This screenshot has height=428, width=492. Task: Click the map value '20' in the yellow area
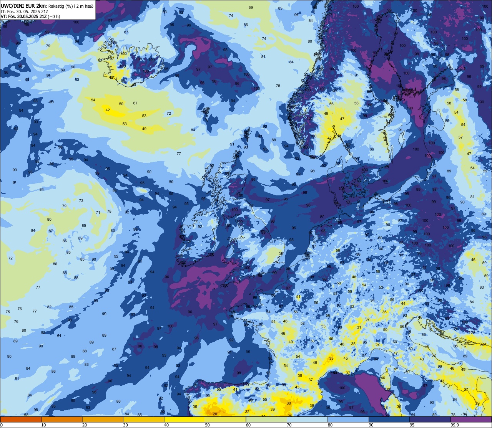click(x=215, y=414)
